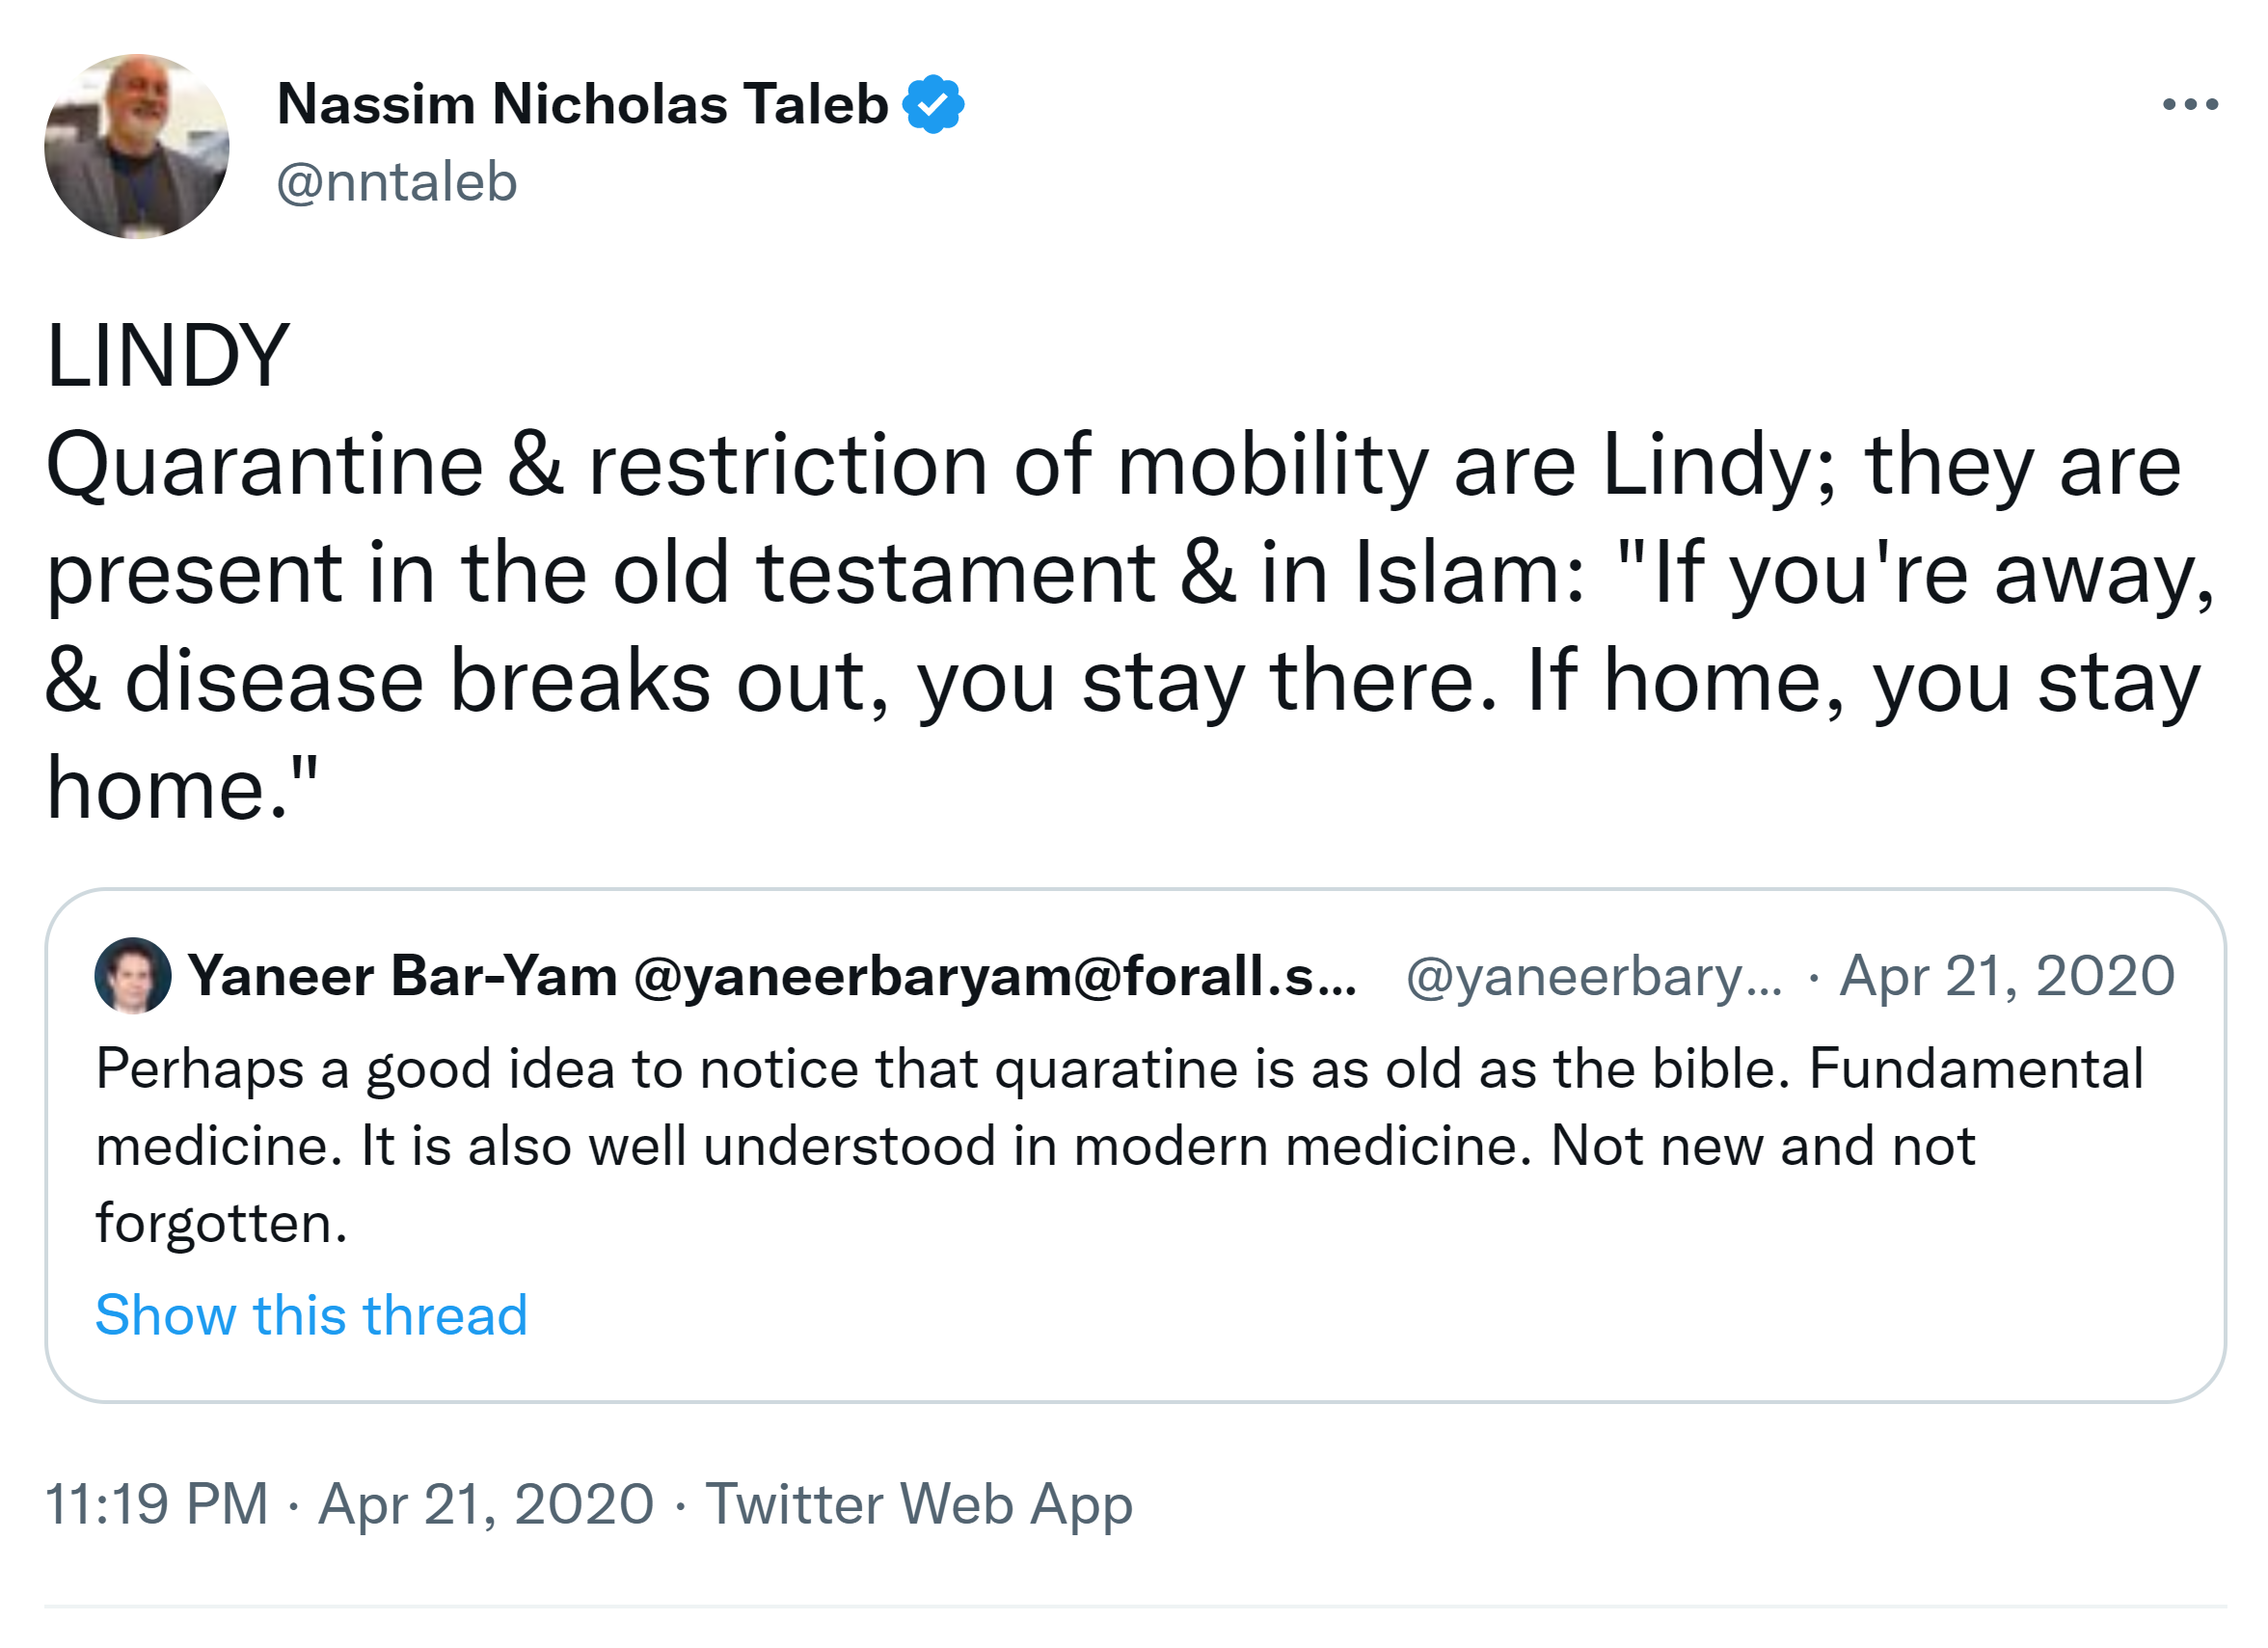Click the Apr 21, 2020 date in footer
Screen dimensions: 2268x1648
click(x=486, y=1504)
